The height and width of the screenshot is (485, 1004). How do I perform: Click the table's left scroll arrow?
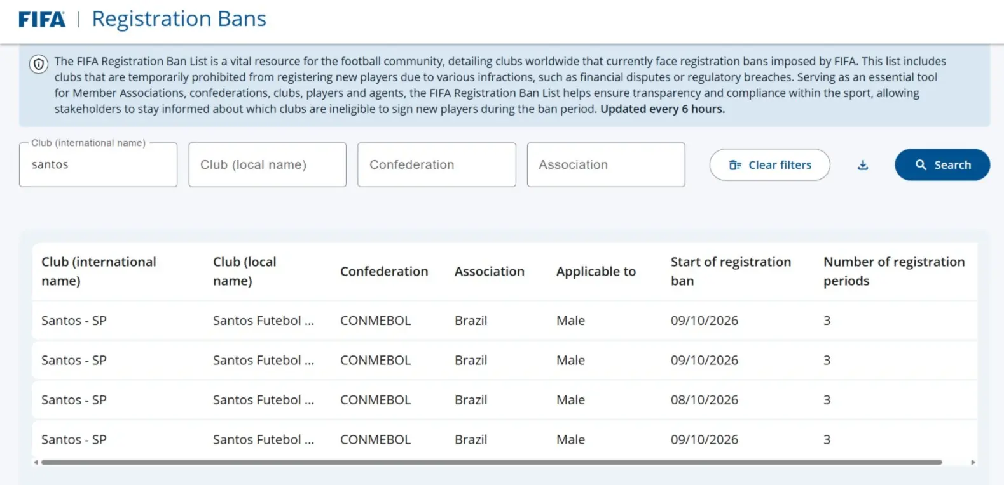point(36,462)
